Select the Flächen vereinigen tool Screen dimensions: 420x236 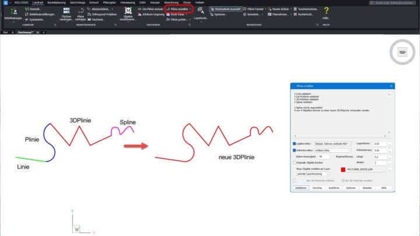click(x=66, y=14)
